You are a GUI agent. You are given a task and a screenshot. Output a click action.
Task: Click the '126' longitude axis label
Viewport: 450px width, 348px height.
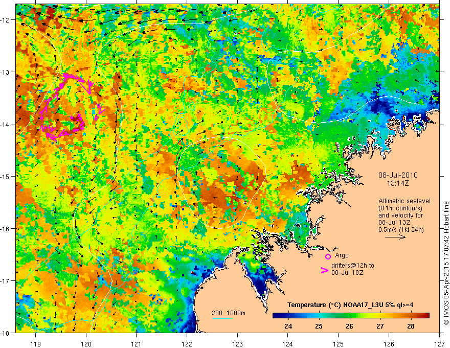pos(389,344)
